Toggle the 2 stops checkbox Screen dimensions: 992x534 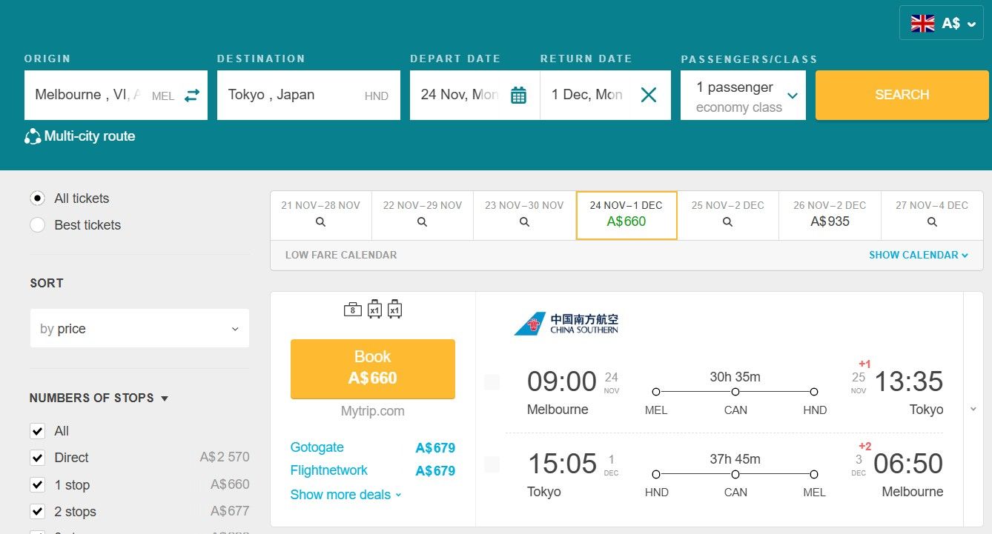coord(38,512)
